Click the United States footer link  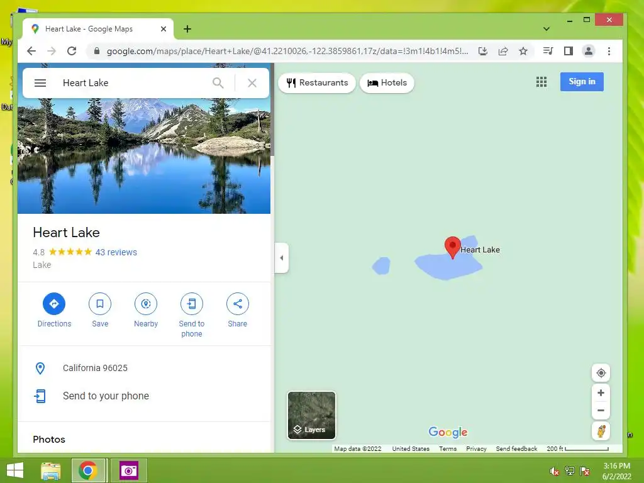coord(411,449)
